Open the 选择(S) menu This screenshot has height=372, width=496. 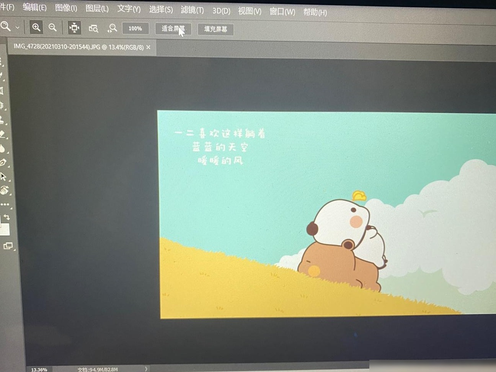click(161, 9)
